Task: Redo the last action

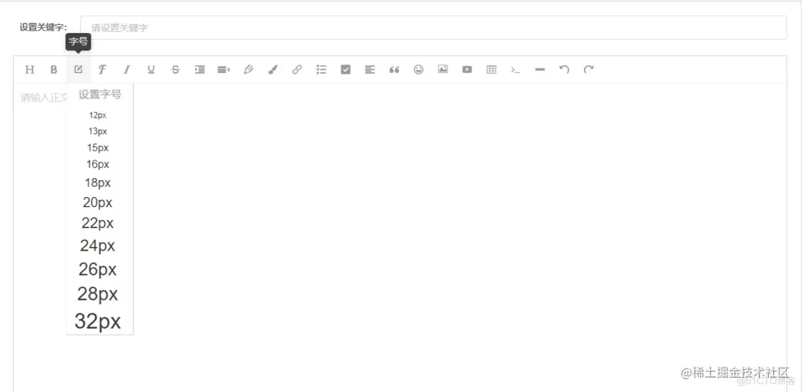Action: 589,70
